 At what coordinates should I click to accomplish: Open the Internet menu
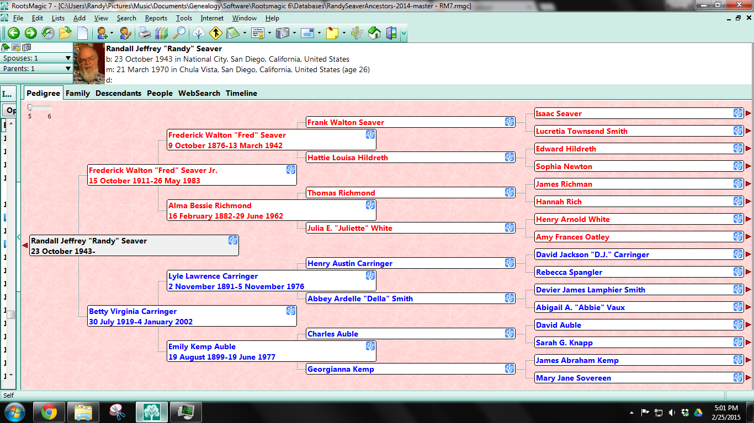212,18
